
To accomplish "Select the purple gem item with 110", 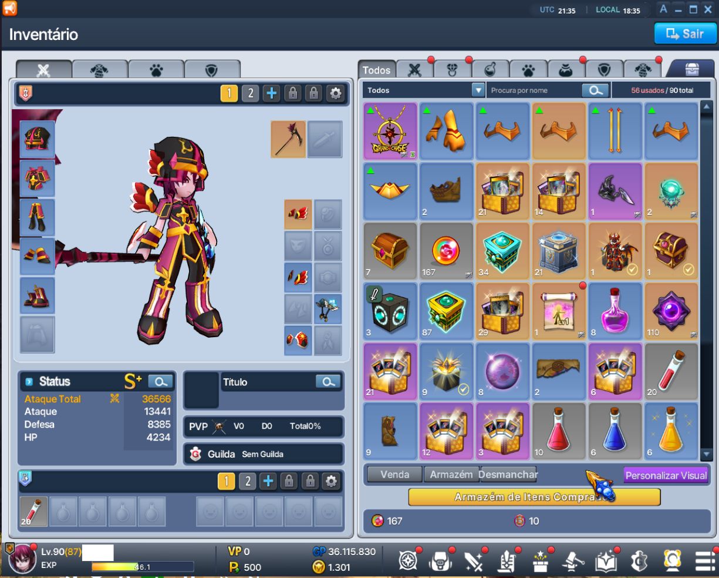I will [x=671, y=310].
